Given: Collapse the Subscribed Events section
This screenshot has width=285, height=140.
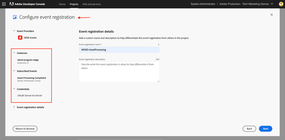Looking at the screenshot, I should (14, 71).
